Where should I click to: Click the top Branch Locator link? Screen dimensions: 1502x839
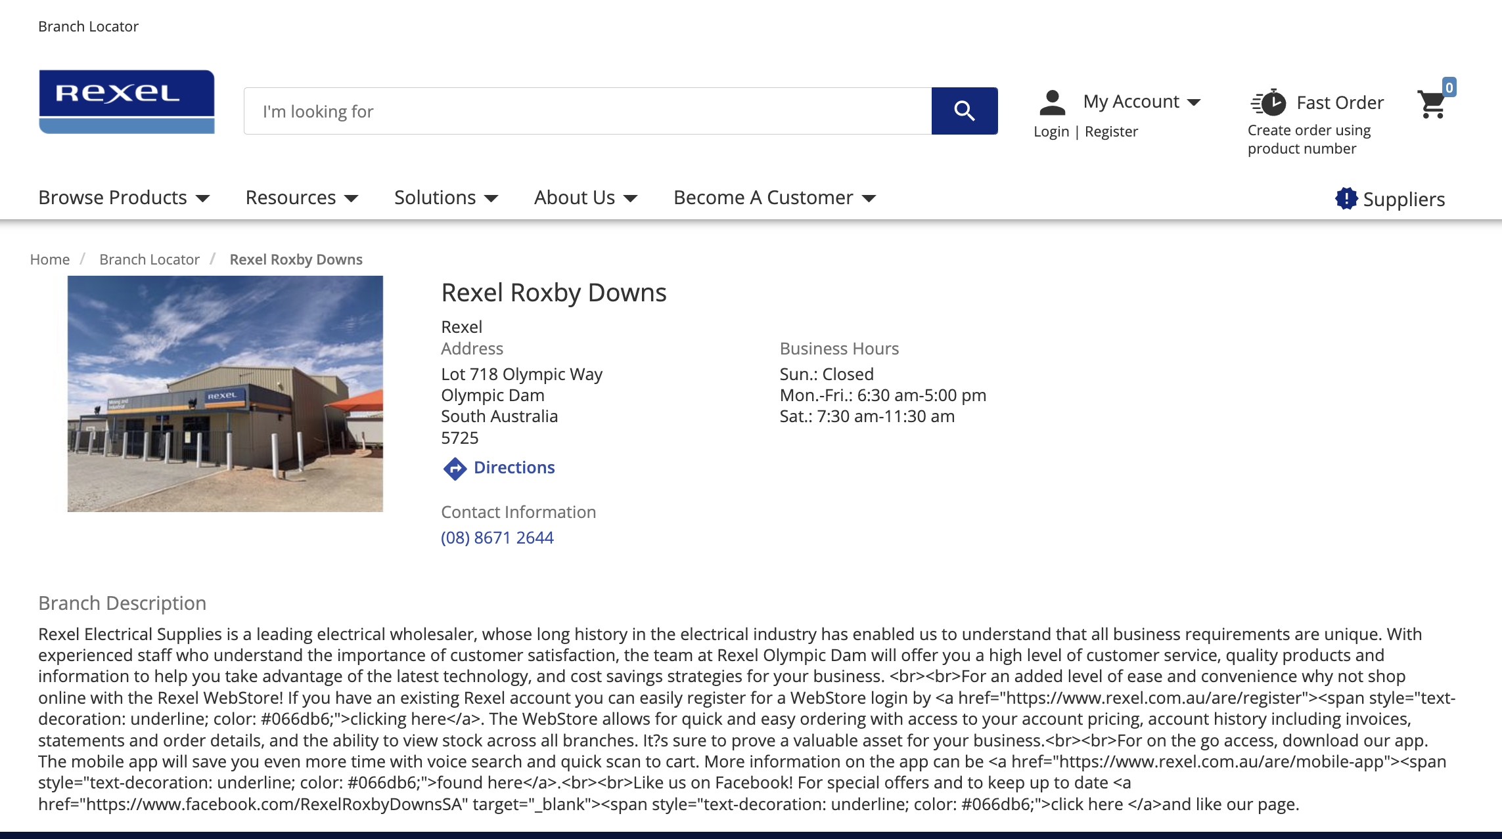89,26
